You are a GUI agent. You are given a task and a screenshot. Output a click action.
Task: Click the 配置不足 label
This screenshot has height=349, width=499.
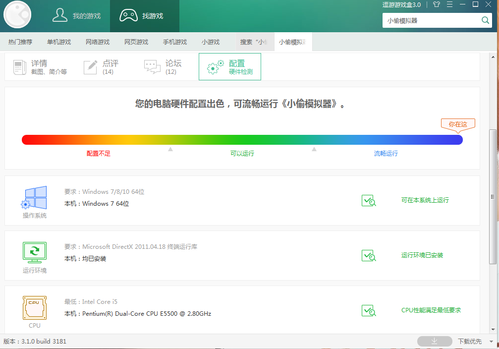[x=99, y=154]
